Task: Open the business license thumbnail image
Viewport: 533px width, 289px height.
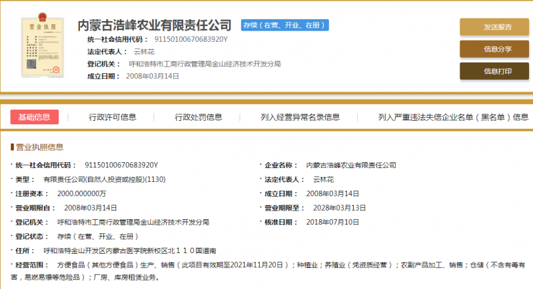Action: tap(43, 45)
